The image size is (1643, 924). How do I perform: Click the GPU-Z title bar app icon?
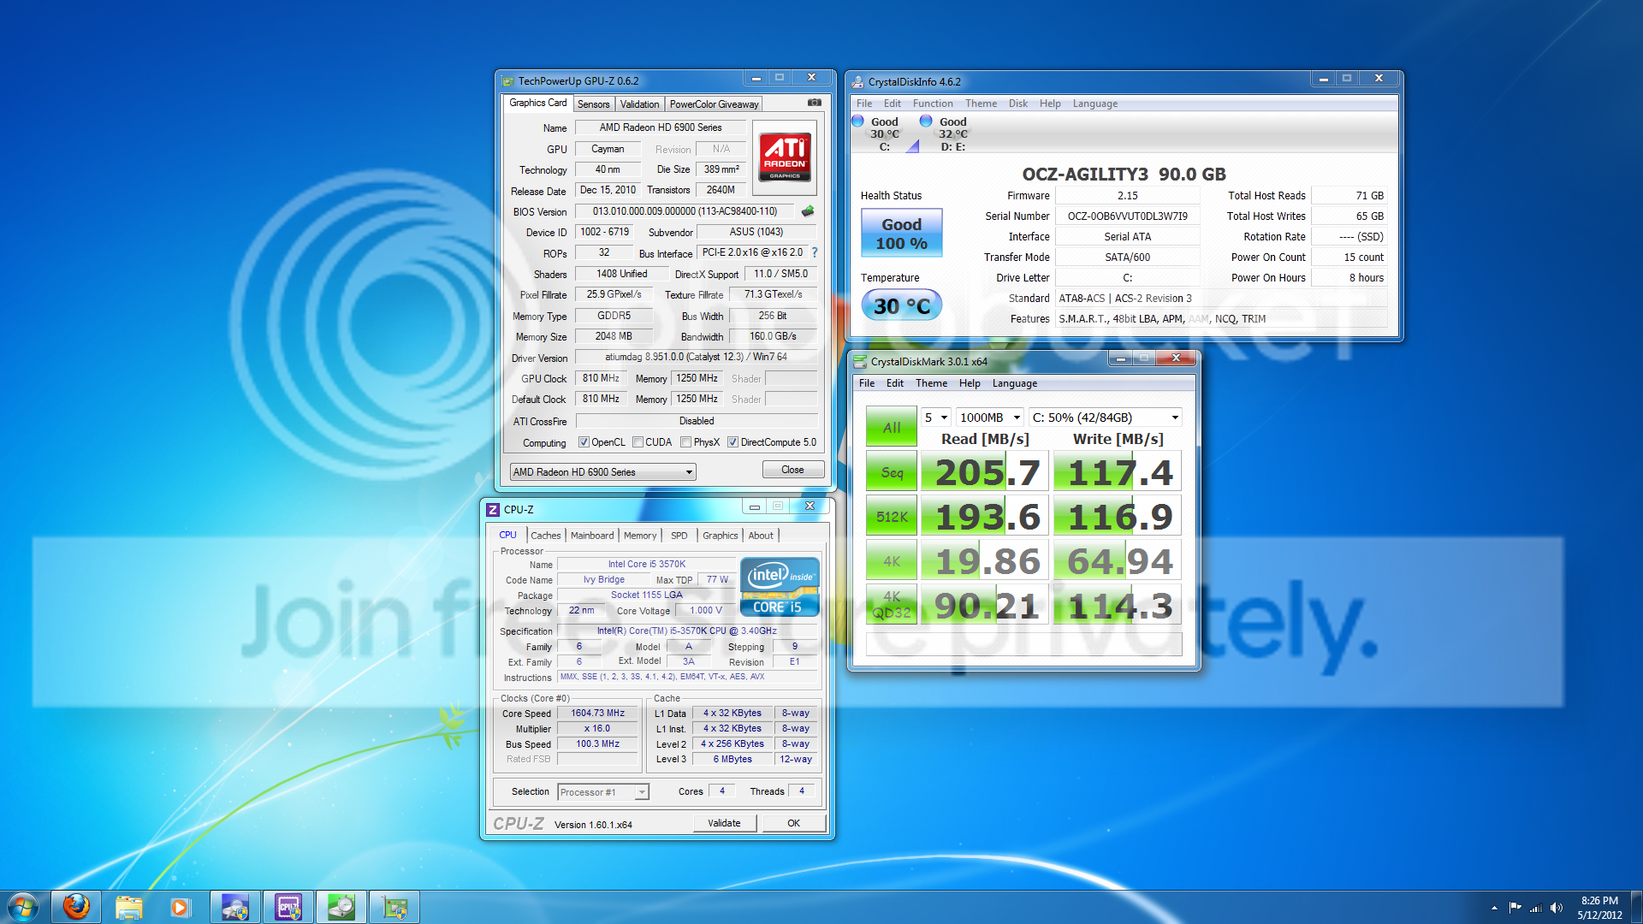click(507, 81)
